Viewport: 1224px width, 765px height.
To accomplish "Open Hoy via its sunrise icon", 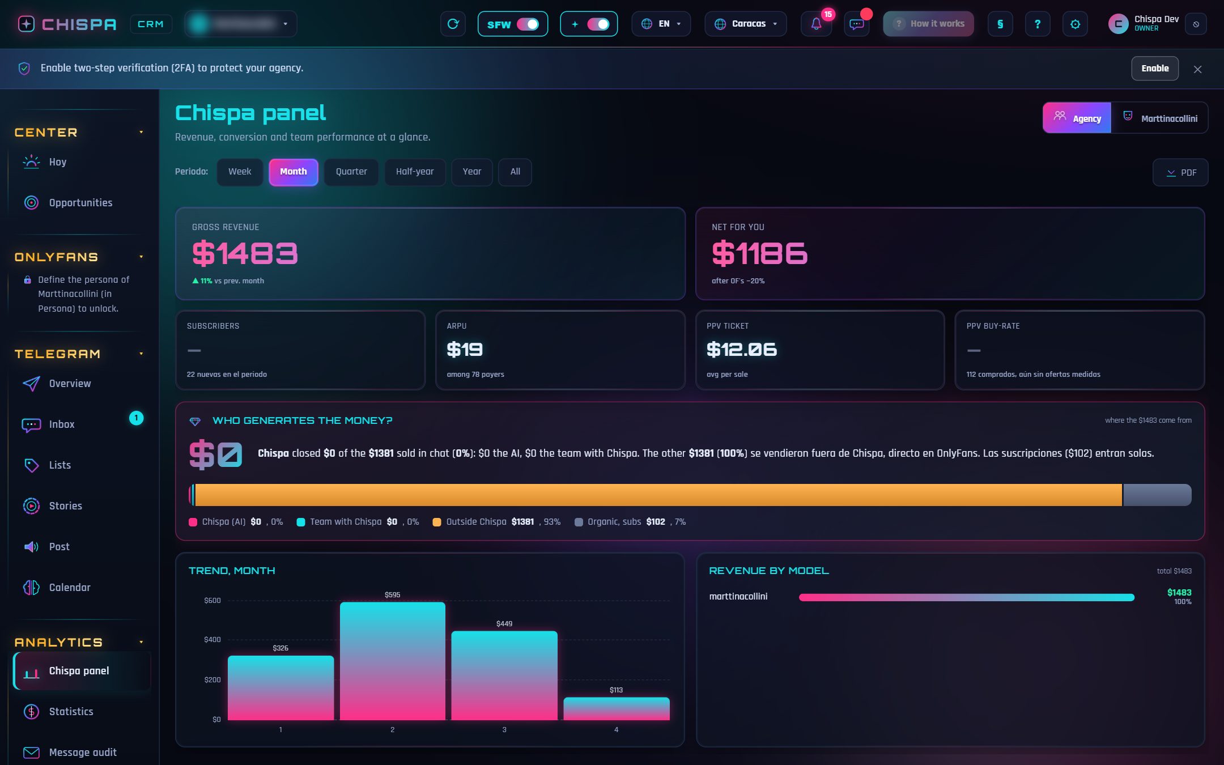I will pos(31,162).
